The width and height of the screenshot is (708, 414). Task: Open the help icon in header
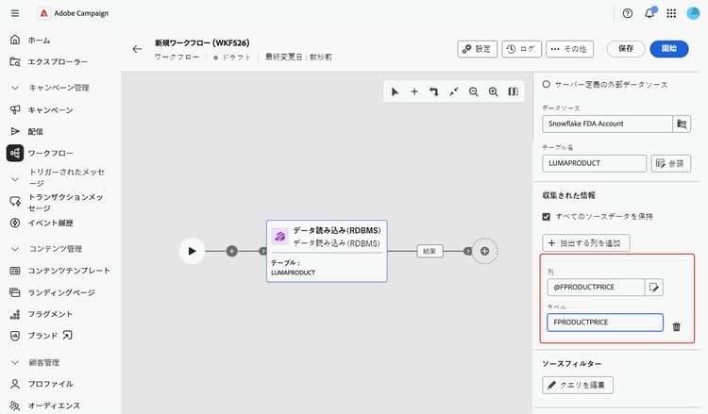click(627, 13)
